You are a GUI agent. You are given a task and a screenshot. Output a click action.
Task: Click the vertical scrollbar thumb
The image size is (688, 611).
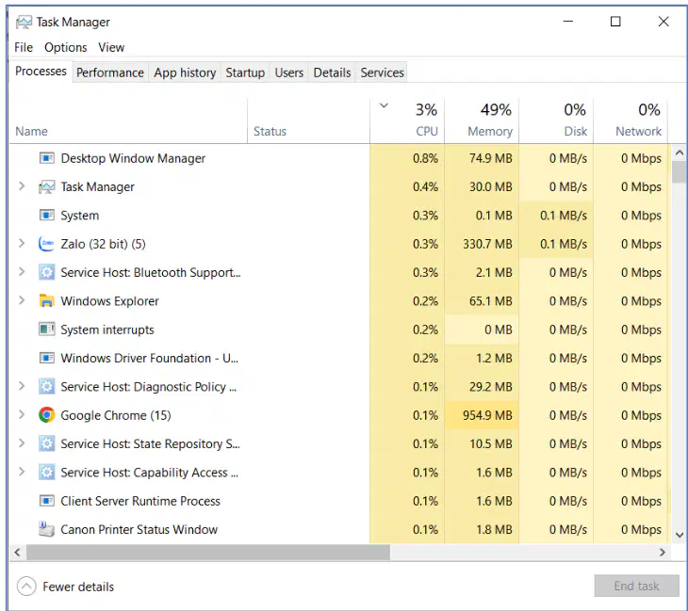tap(680, 172)
